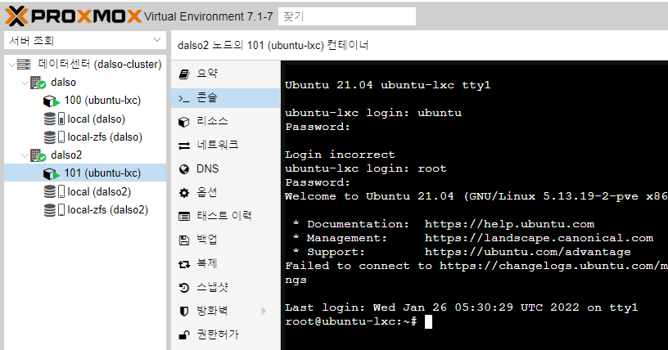This screenshot has width=668, height=350.
Task: Click the 복제 retweet icon
Action: 184,264
